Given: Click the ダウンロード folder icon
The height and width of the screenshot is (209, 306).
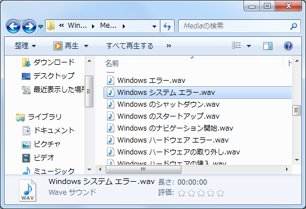Looking at the screenshot, I should pos(26,62).
